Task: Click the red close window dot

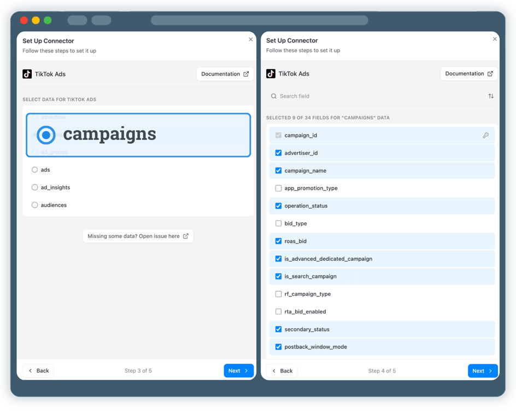Action: 24,20
